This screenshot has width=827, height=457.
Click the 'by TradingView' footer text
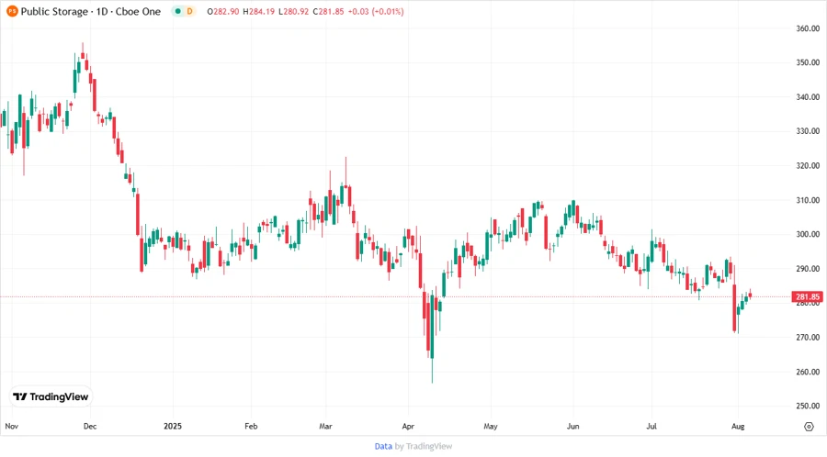tap(424, 446)
